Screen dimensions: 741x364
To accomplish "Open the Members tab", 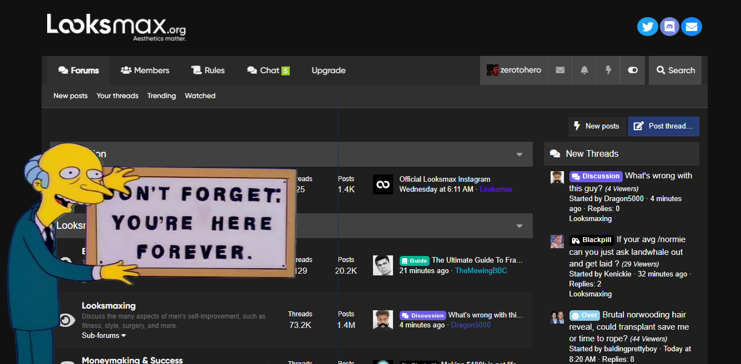I will (x=145, y=70).
